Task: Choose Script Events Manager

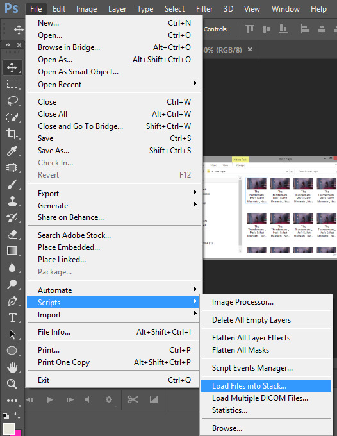Action: click(266, 368)
